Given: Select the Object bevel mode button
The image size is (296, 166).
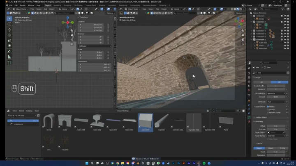Looking at the screenshot, I should tap(271, 148).
